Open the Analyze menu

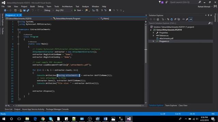[x=85, y=6]
